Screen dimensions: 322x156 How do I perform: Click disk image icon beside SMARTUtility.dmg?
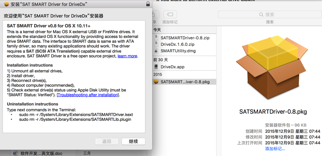pos(156,51)
